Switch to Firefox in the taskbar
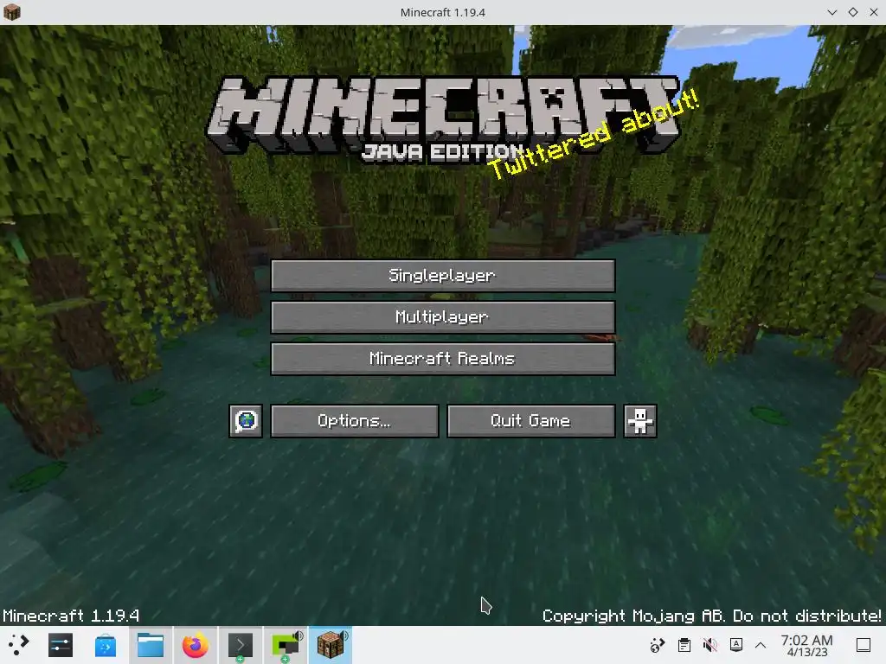 (x=195, y=645)
